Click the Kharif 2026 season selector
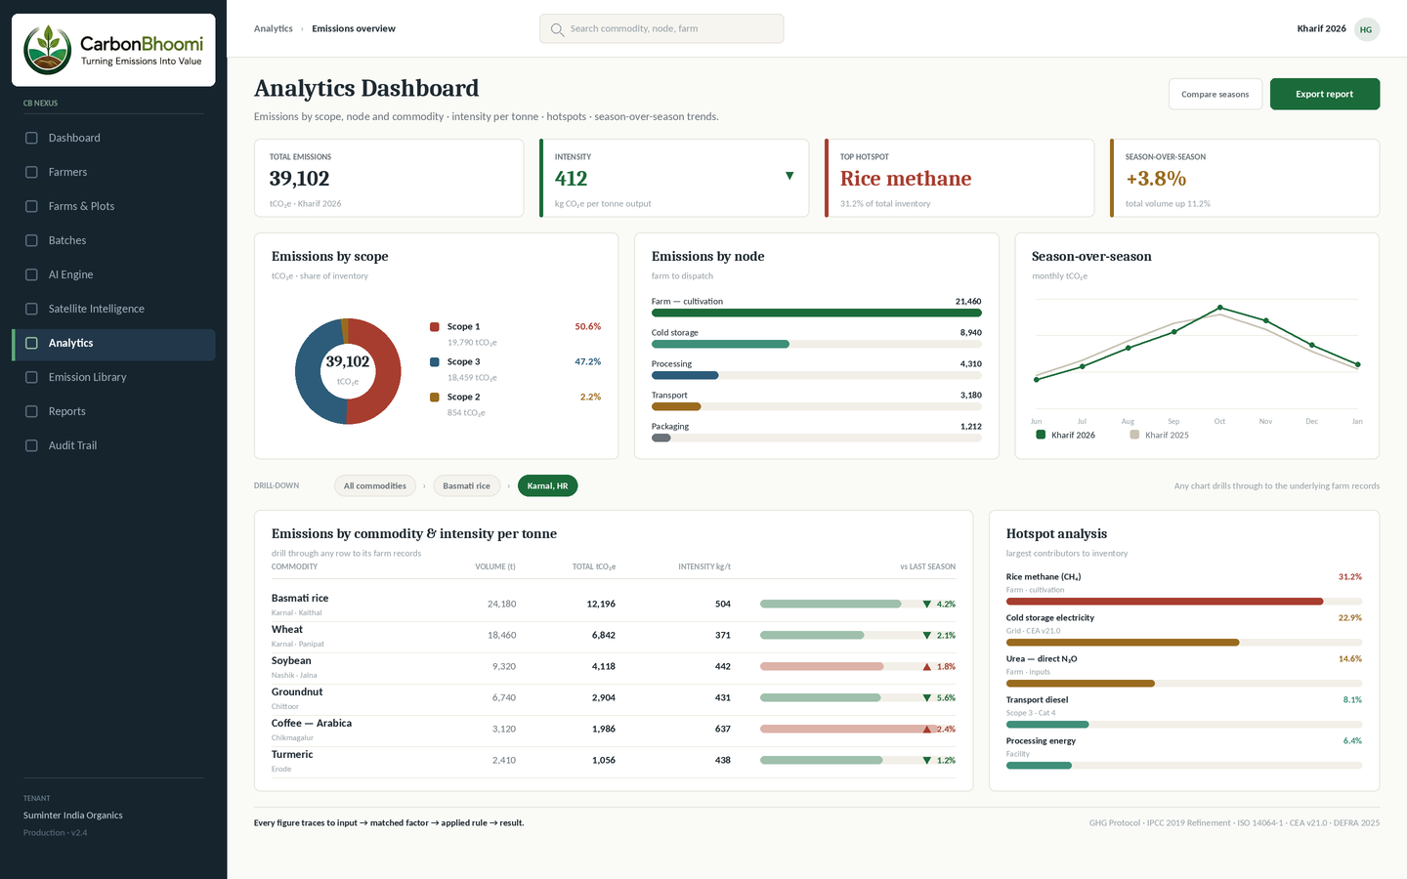Viewport: 1407px width, 879px height. tap(1322, 28)
